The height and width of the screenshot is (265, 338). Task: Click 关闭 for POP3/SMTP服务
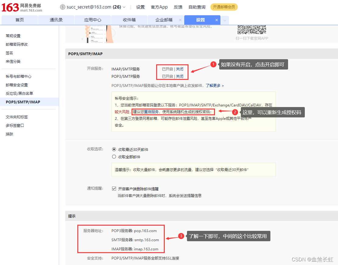(x=180, y=77)
